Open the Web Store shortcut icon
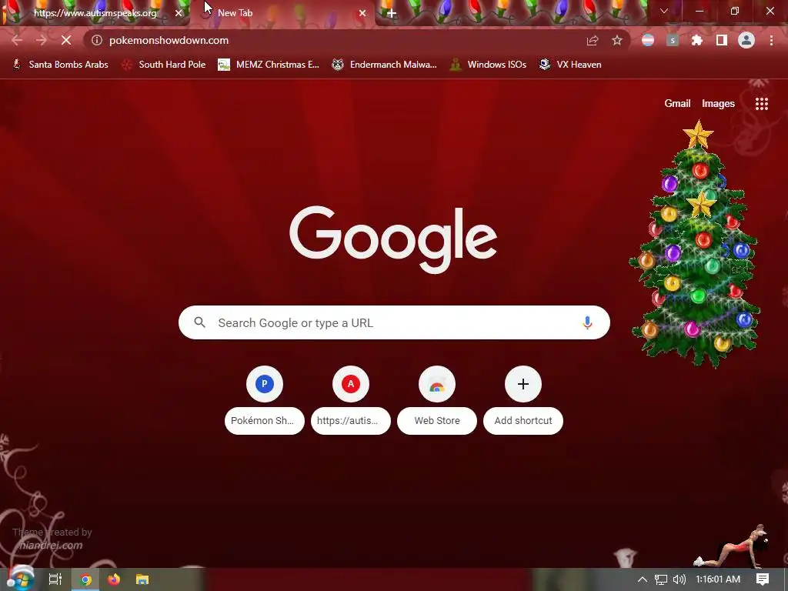 coord(437,384)
